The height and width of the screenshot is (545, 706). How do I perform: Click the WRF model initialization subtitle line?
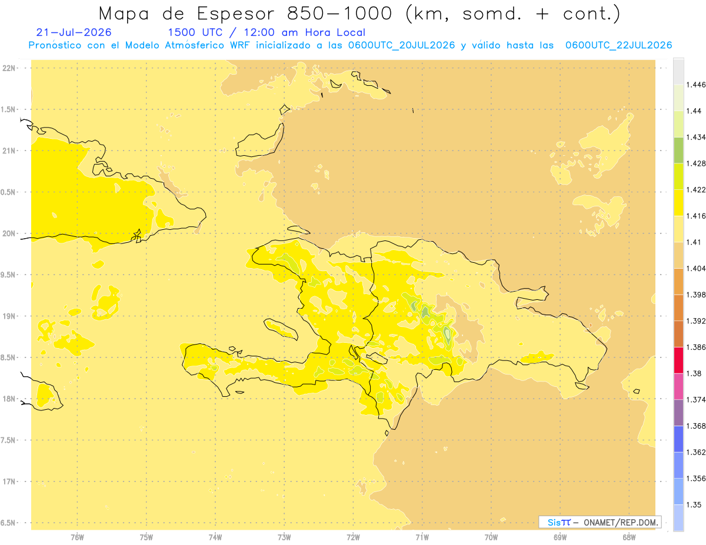click(350, 45)
